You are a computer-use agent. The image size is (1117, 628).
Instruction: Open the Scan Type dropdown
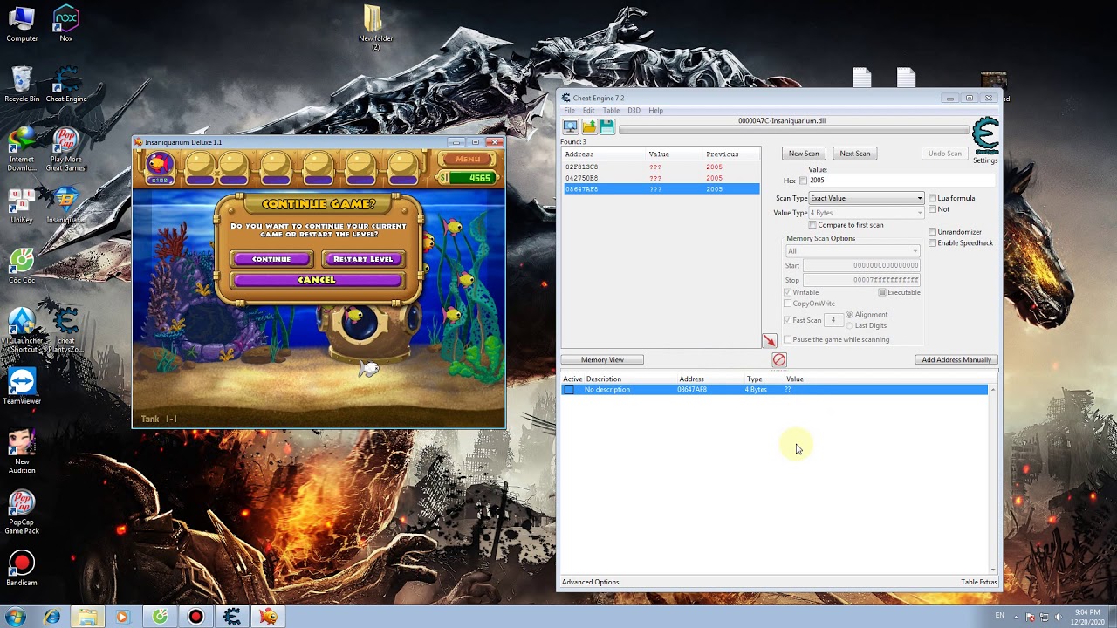pos(867,198)
